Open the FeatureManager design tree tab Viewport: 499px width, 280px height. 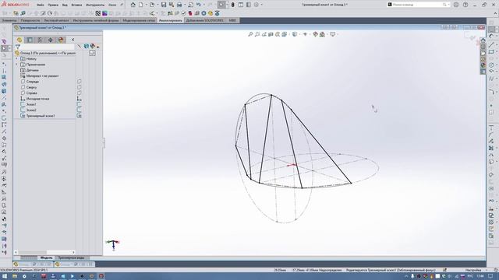pyautogui.click(x=19, y=40)
